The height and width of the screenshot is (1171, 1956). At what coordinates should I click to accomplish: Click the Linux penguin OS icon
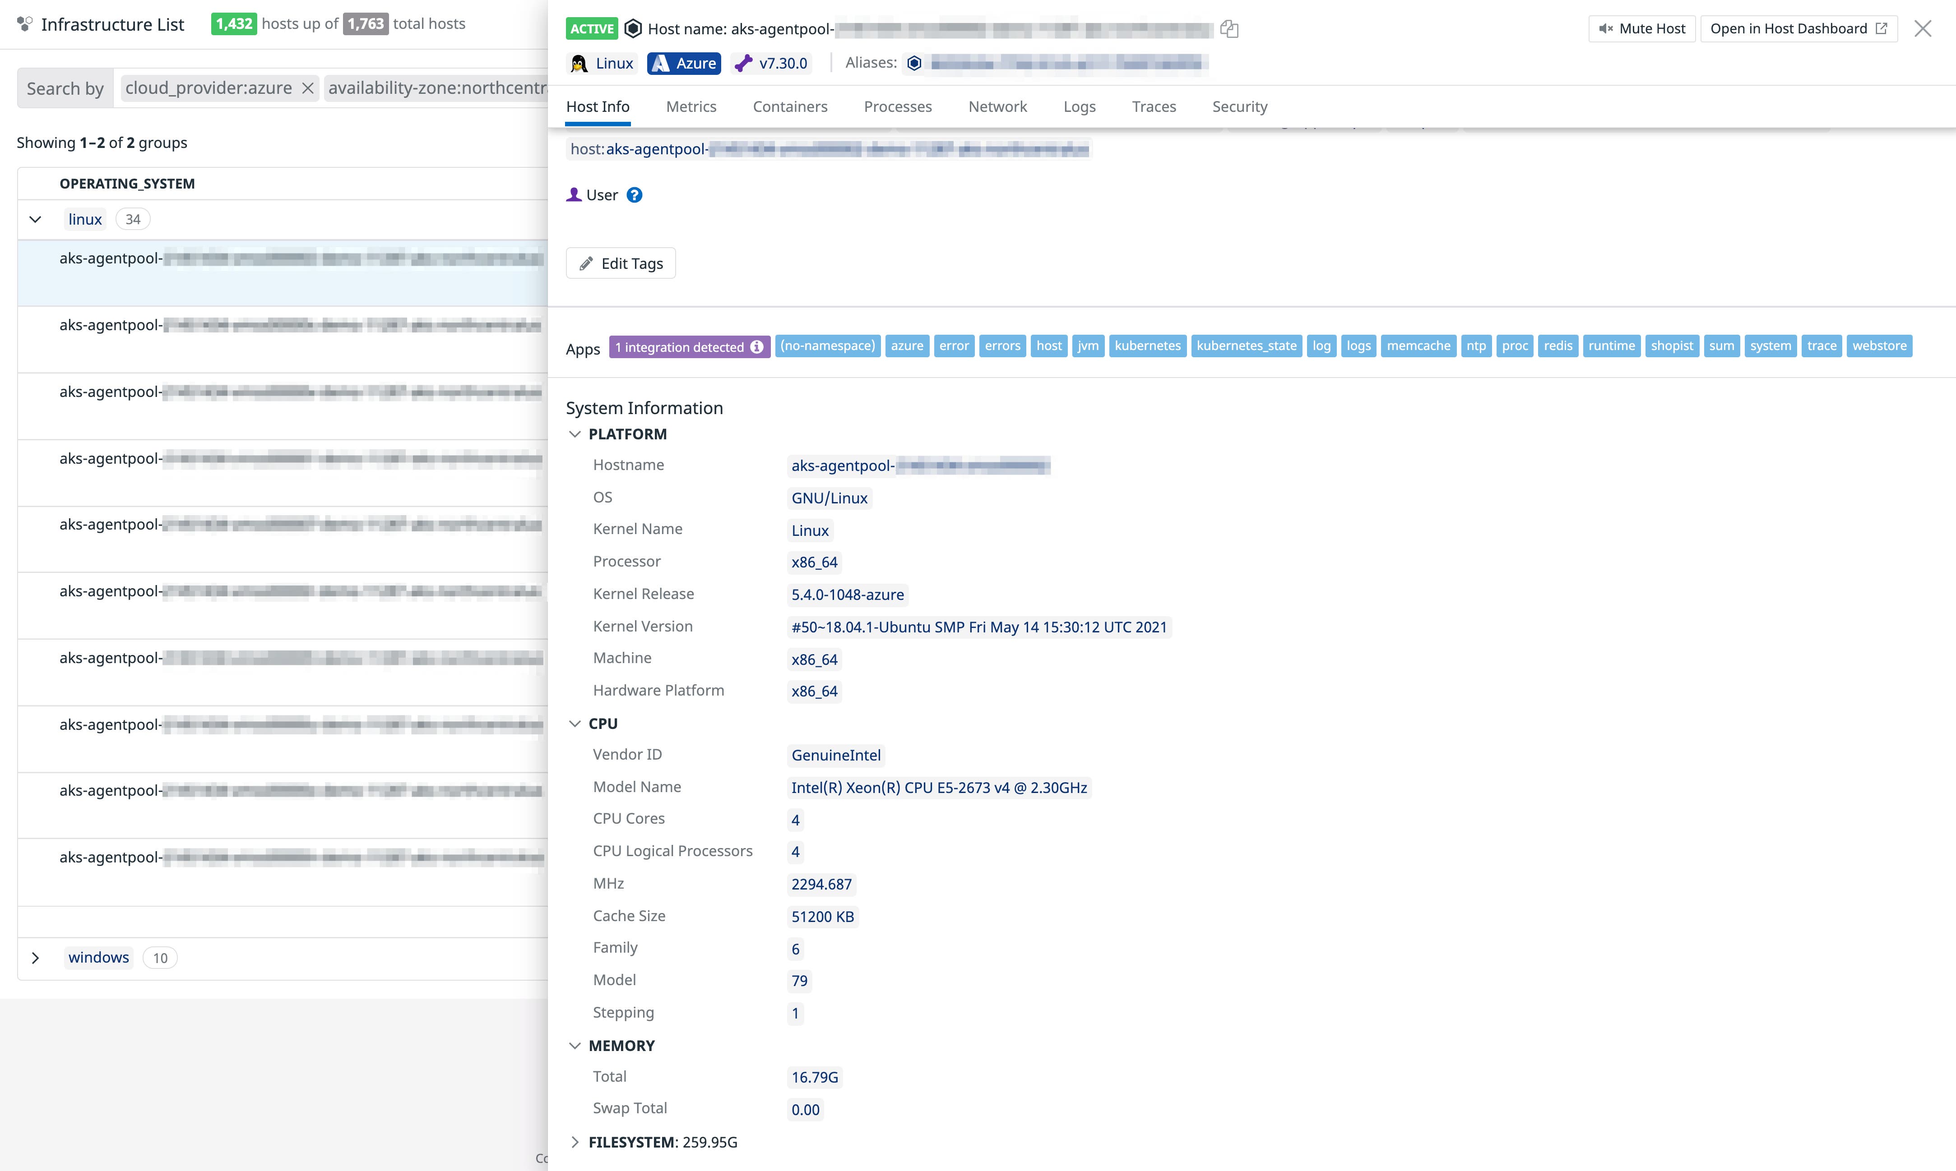(579, 63)
